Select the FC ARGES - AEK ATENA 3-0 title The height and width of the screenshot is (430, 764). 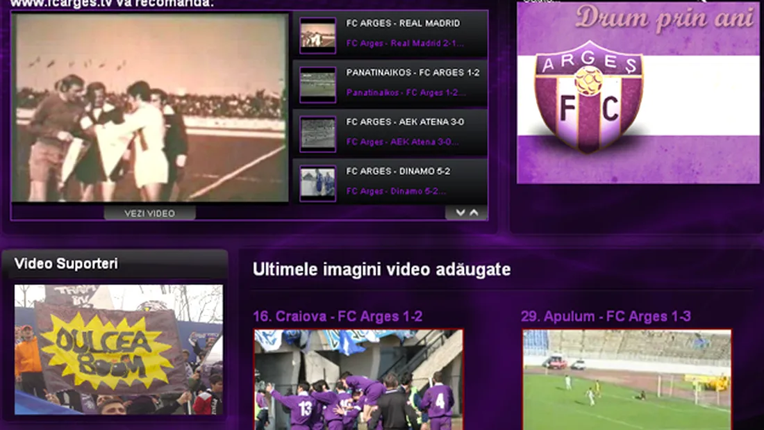pyautogui.click(x=405, y=122)
